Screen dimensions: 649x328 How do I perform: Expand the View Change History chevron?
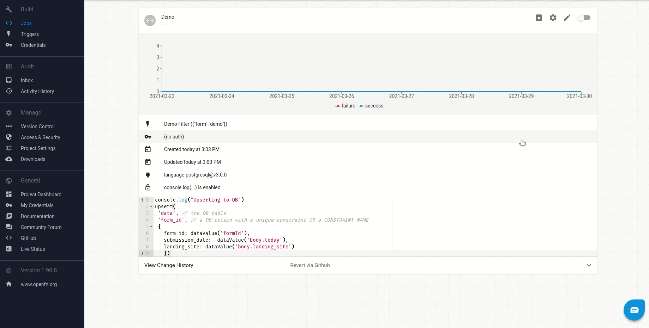(x=589, y=265)
